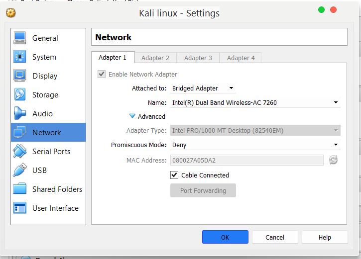Click the Kali linux - Settings title
Image resolution: width=361 pixels, height=259 pixels.
pos(179,13)
